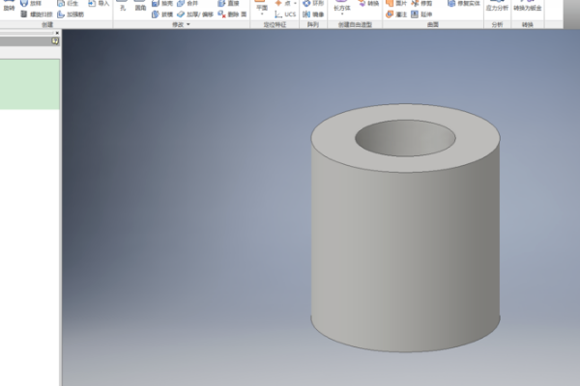Click the 镜像 (Mirror) tool
Screen dimensions: 580x386
[318, 14]
